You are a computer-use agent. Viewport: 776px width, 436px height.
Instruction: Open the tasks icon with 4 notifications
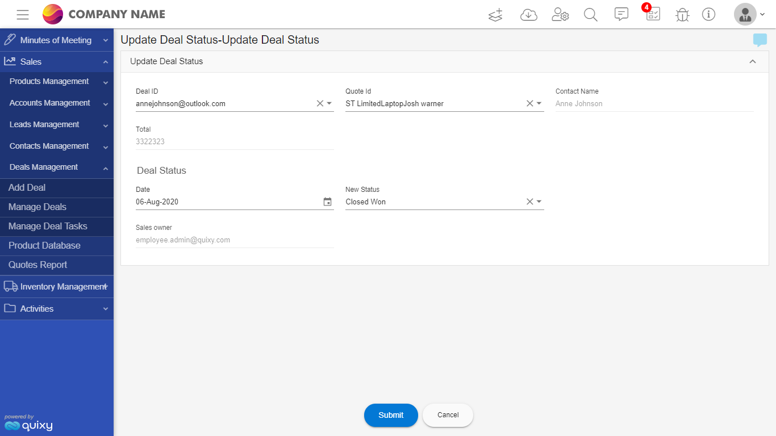pos(652,14)
